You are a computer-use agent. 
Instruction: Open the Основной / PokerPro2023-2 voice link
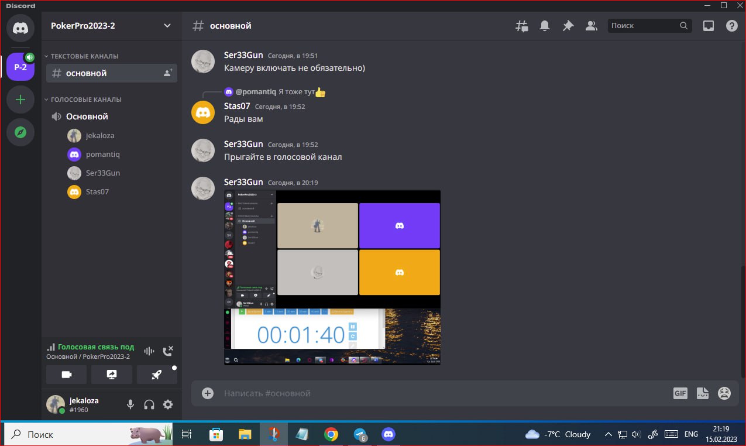click(x=88, y=356)
